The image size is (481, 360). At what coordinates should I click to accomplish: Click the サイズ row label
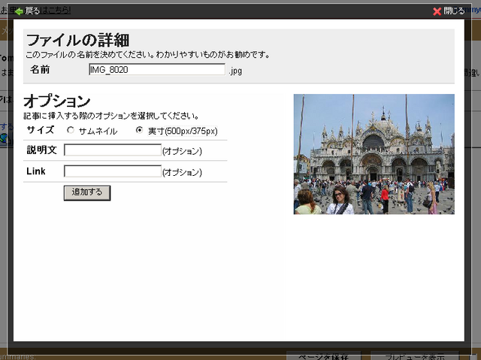(x=41, y=130)
